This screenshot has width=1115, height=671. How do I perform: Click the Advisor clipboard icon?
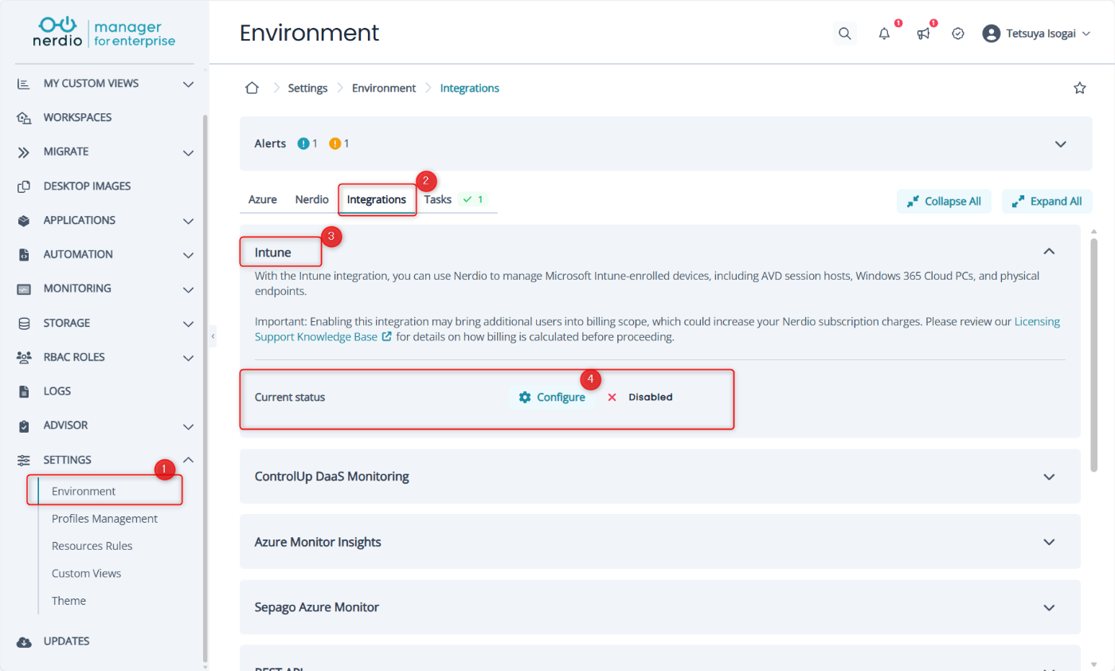(x=24, y=426)
